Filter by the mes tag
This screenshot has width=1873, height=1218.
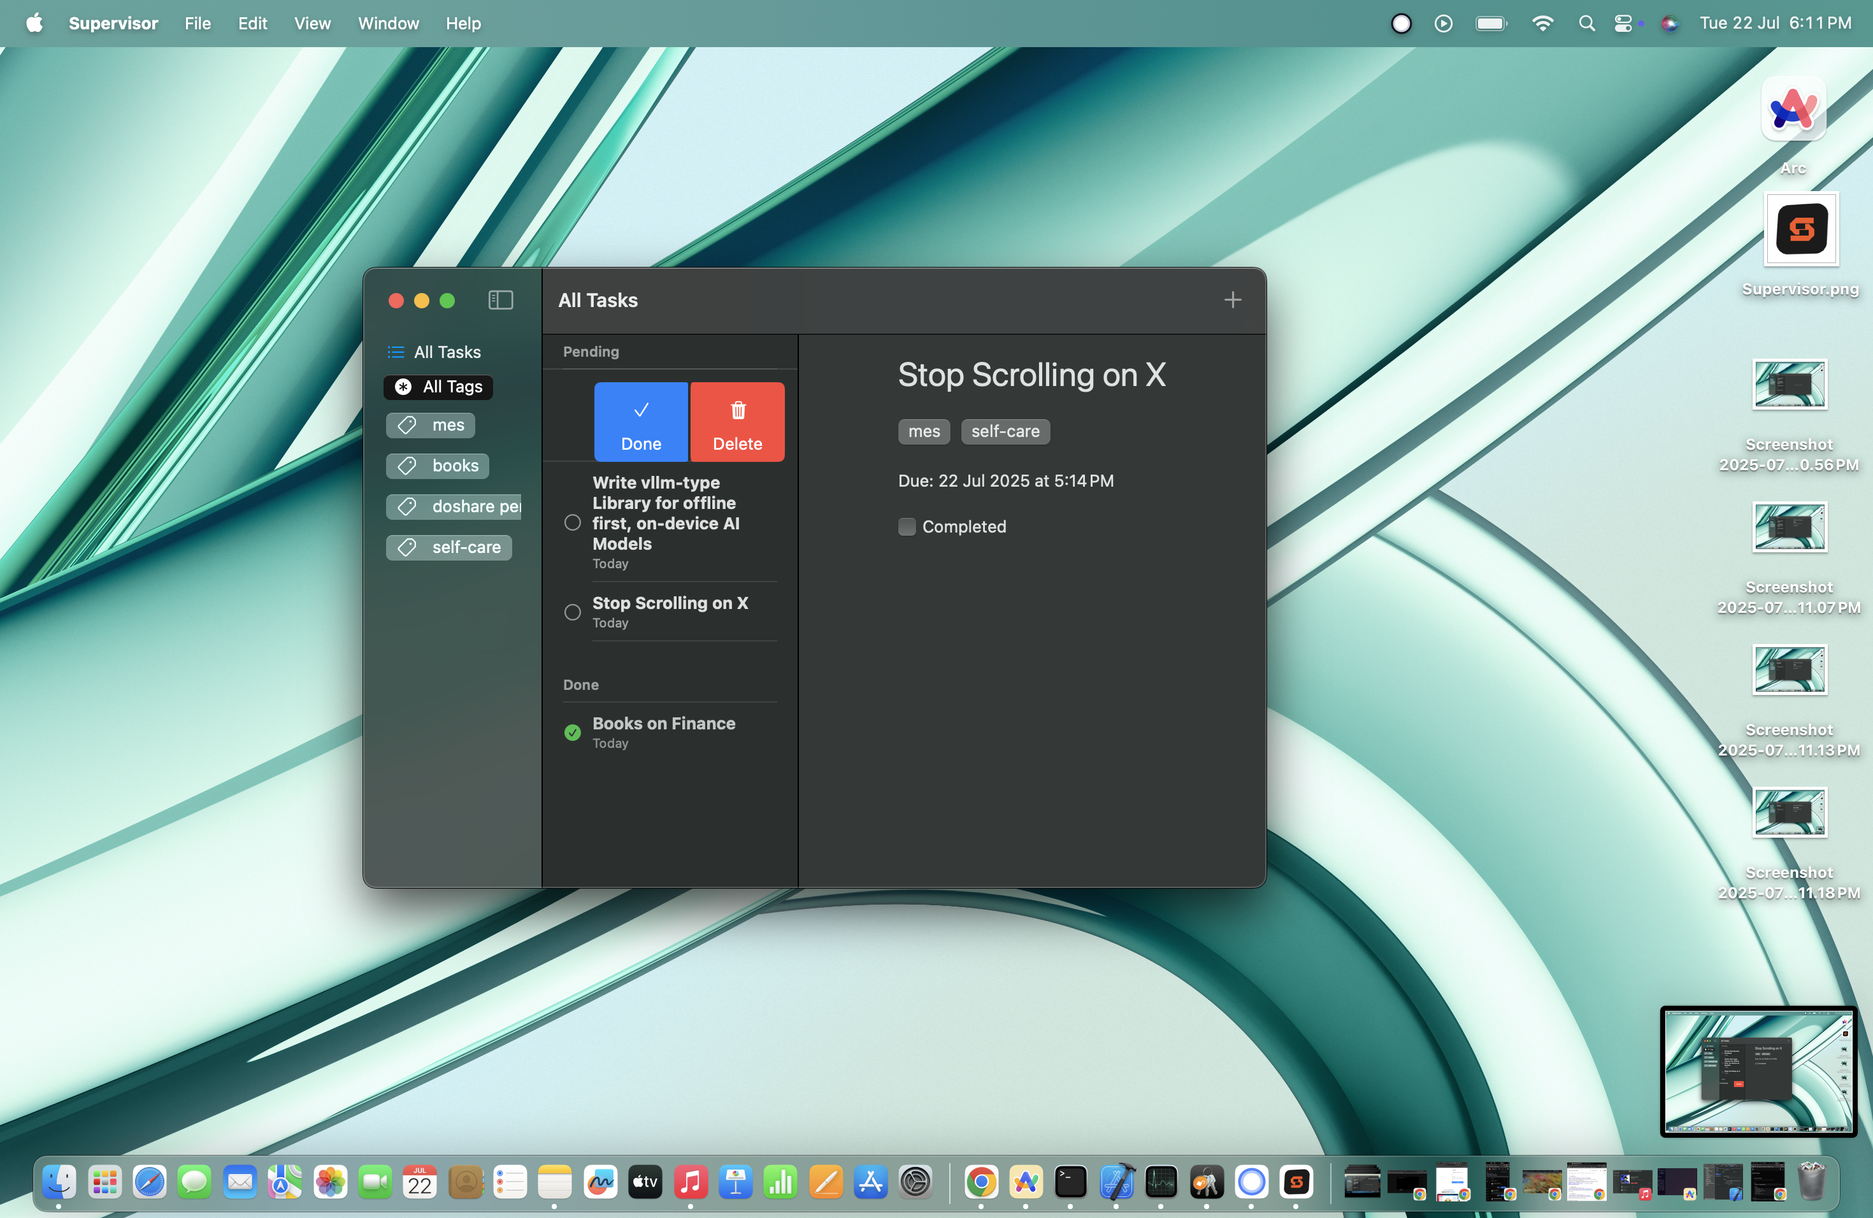431,425
